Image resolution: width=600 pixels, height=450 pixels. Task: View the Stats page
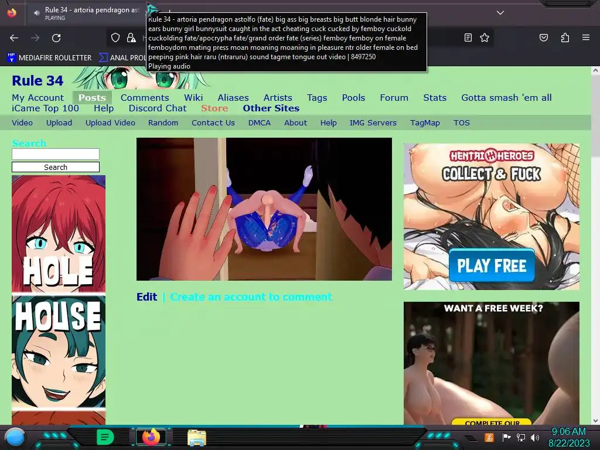(435, 98)
